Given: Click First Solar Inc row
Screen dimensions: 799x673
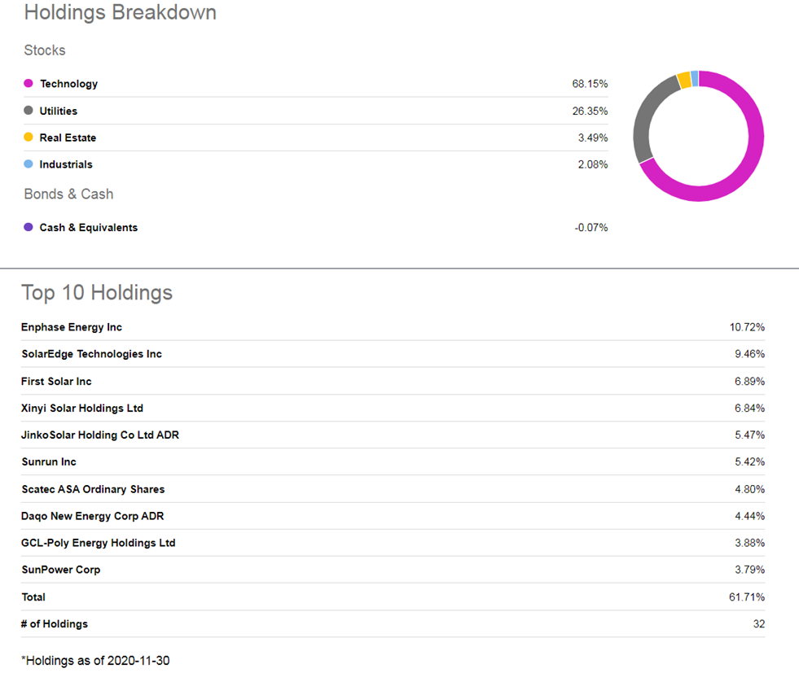Looking at the screenshot, I should pyautogui.click(x=56, y=381).
